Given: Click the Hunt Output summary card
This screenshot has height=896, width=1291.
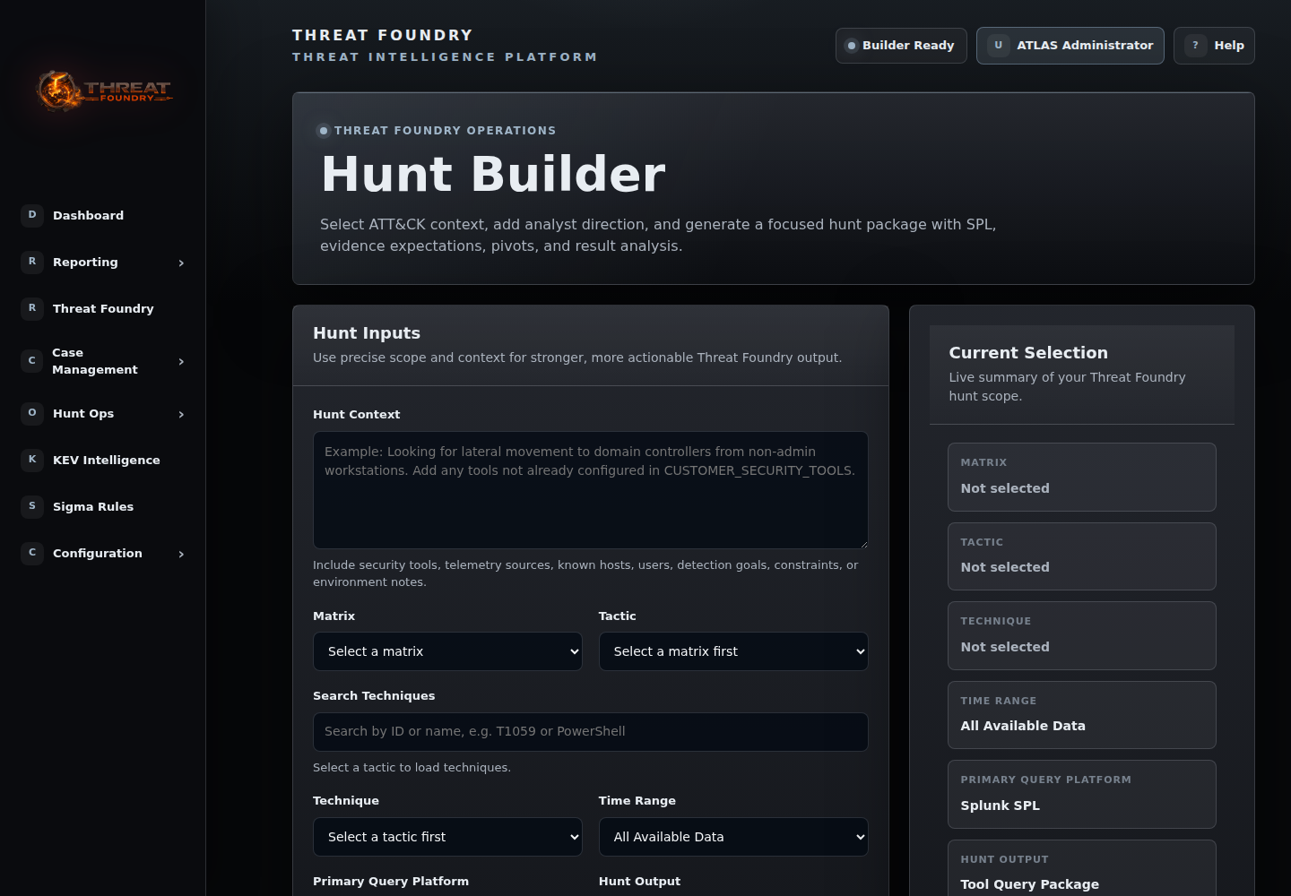Looking at the screenshot, I should point(1082,869).
